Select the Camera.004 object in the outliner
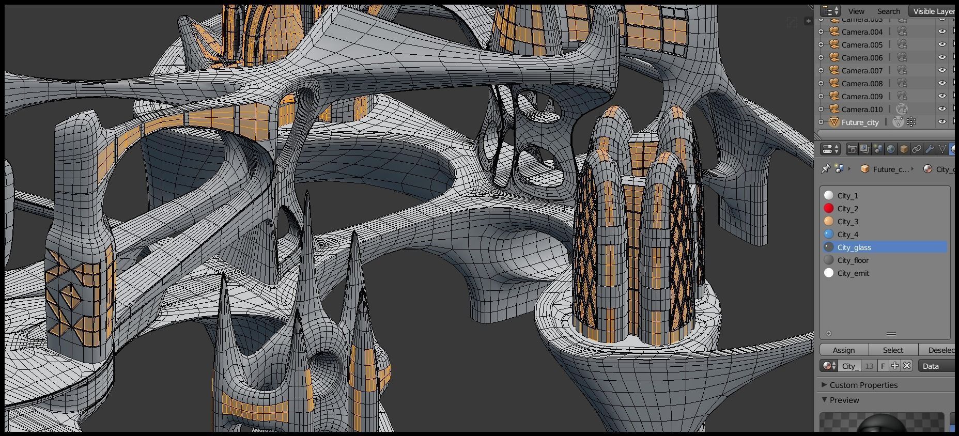The height and width of the screenshot is (436, 959). click(862, 32)
